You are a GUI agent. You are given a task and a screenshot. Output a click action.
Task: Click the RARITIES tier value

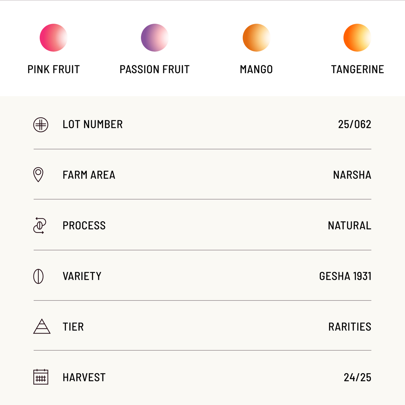coord(350,327)
